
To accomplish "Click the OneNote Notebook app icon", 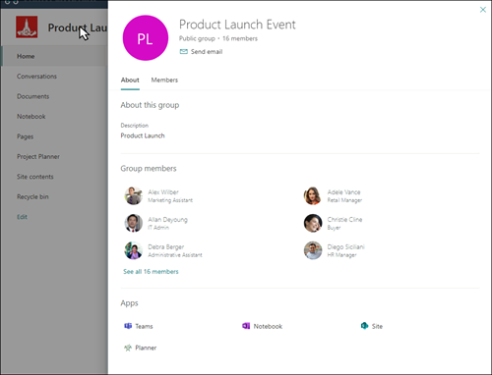I will click(x=246, y=326).
